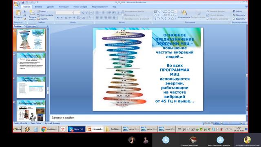Screen dimensions: 261x147
Task: Toggle justify text alignment
Action: pos(110,18)
